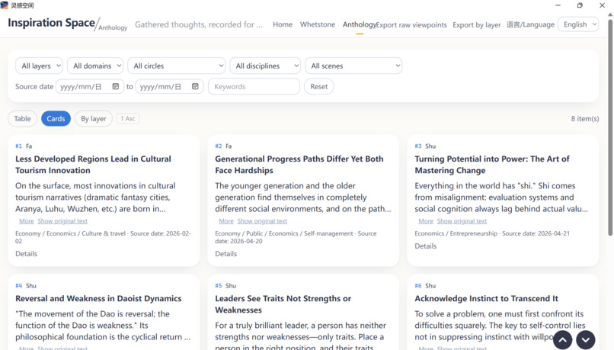
Task: Switch to Table view
Action: point(22,119)
